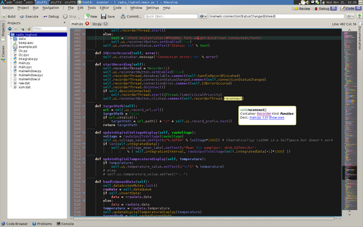Expand the data folder
Screen dimensions: 363x227
coord(11,39)
